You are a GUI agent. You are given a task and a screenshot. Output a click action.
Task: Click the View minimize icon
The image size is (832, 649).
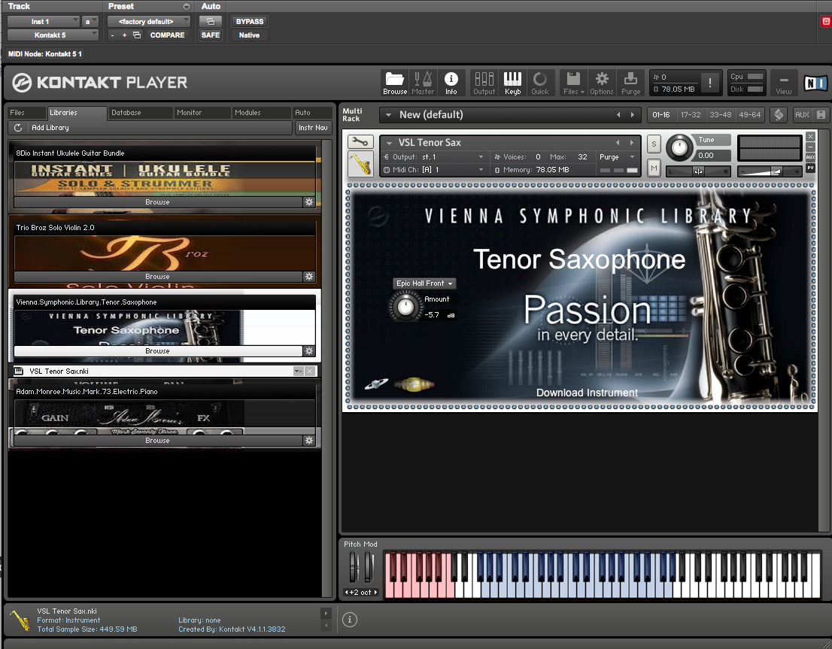click(784, 83)
